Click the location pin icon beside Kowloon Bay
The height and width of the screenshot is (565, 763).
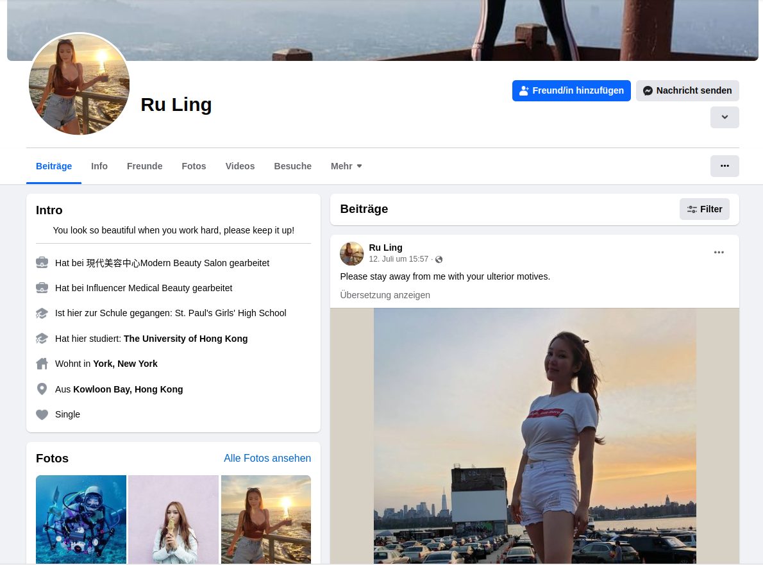pyautogui.click(x=42, y=389)
